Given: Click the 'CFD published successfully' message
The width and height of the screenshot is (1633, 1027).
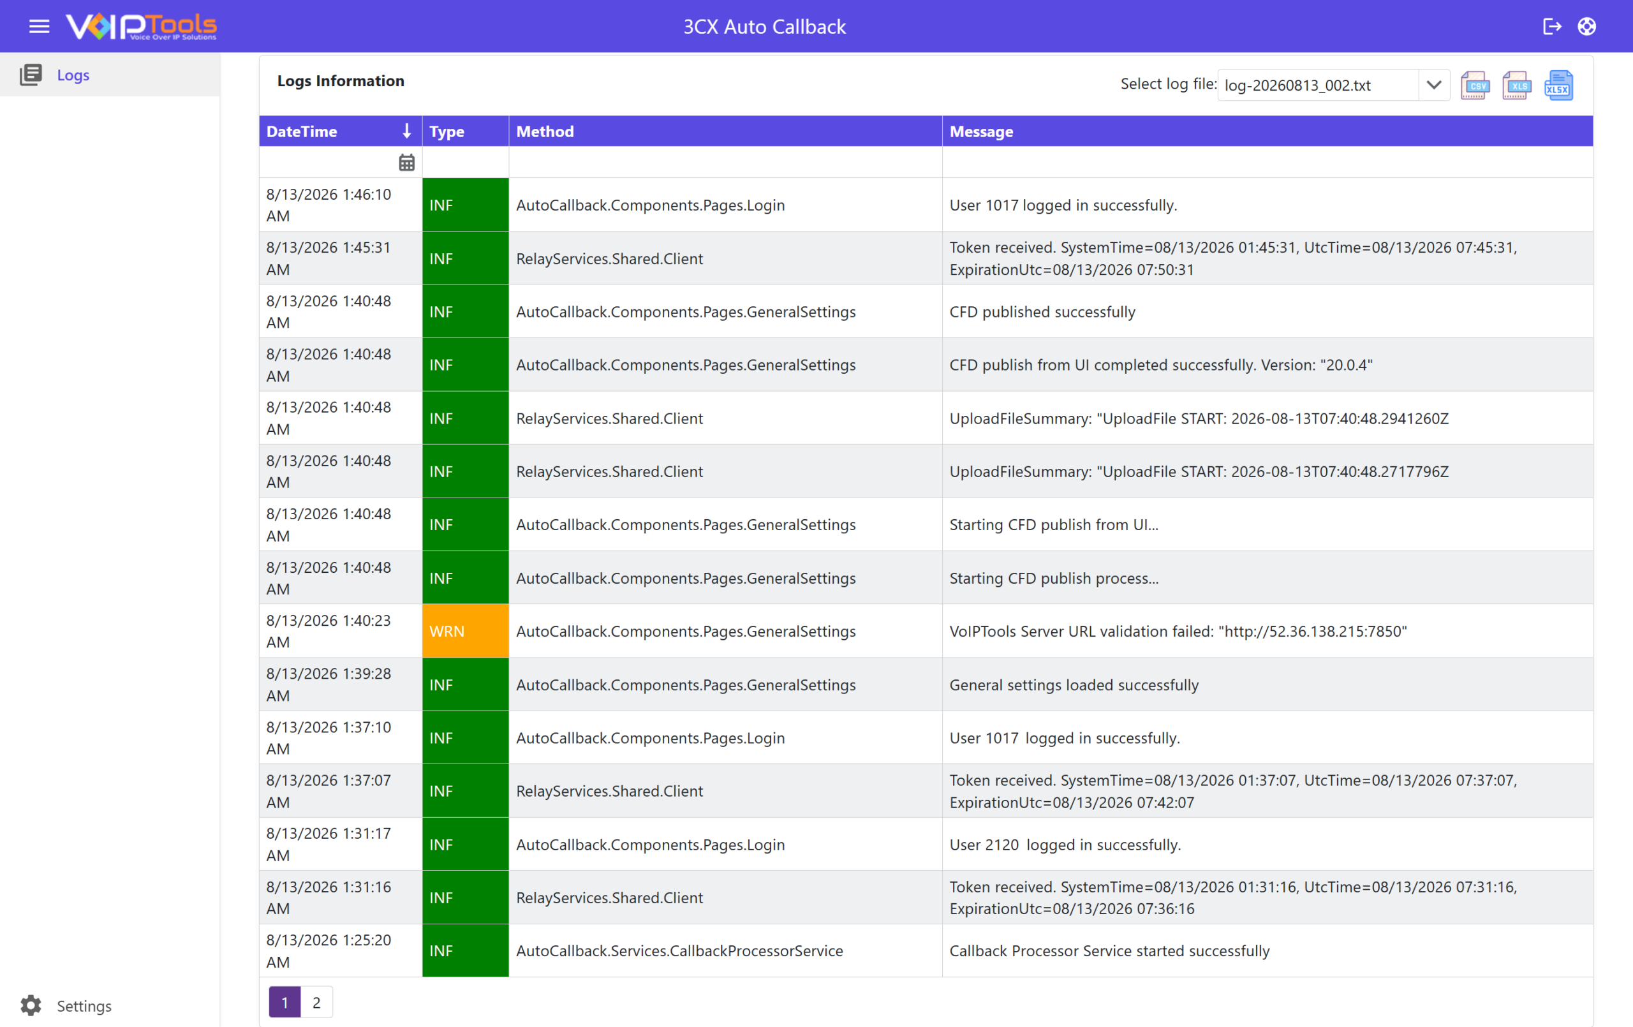Looking at the screenshot, I should click(x=1042, y=311).
